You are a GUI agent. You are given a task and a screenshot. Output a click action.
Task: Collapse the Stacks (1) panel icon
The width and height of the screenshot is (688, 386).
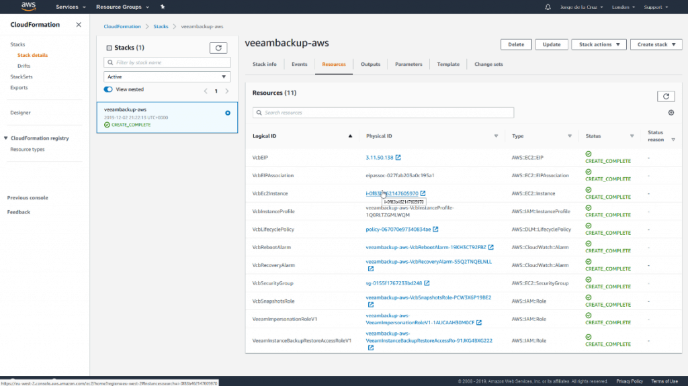(109, 48)
